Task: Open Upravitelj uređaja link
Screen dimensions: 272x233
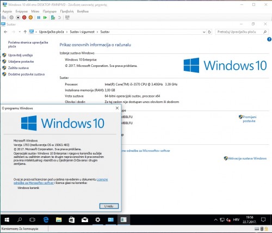Action: click(x=20, y=55)
